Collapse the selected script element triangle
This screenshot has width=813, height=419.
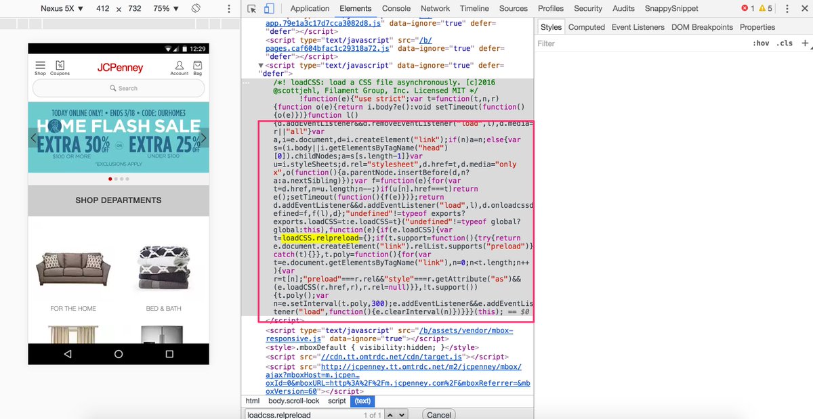coord(262,66)
